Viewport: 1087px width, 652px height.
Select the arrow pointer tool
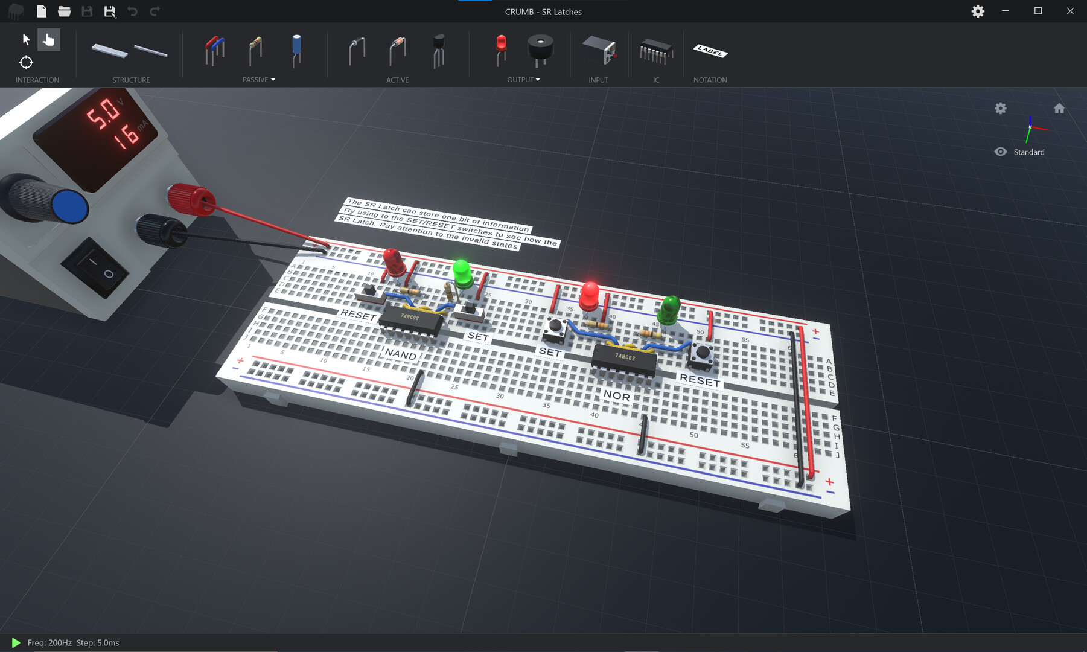[x=26, y=39]
